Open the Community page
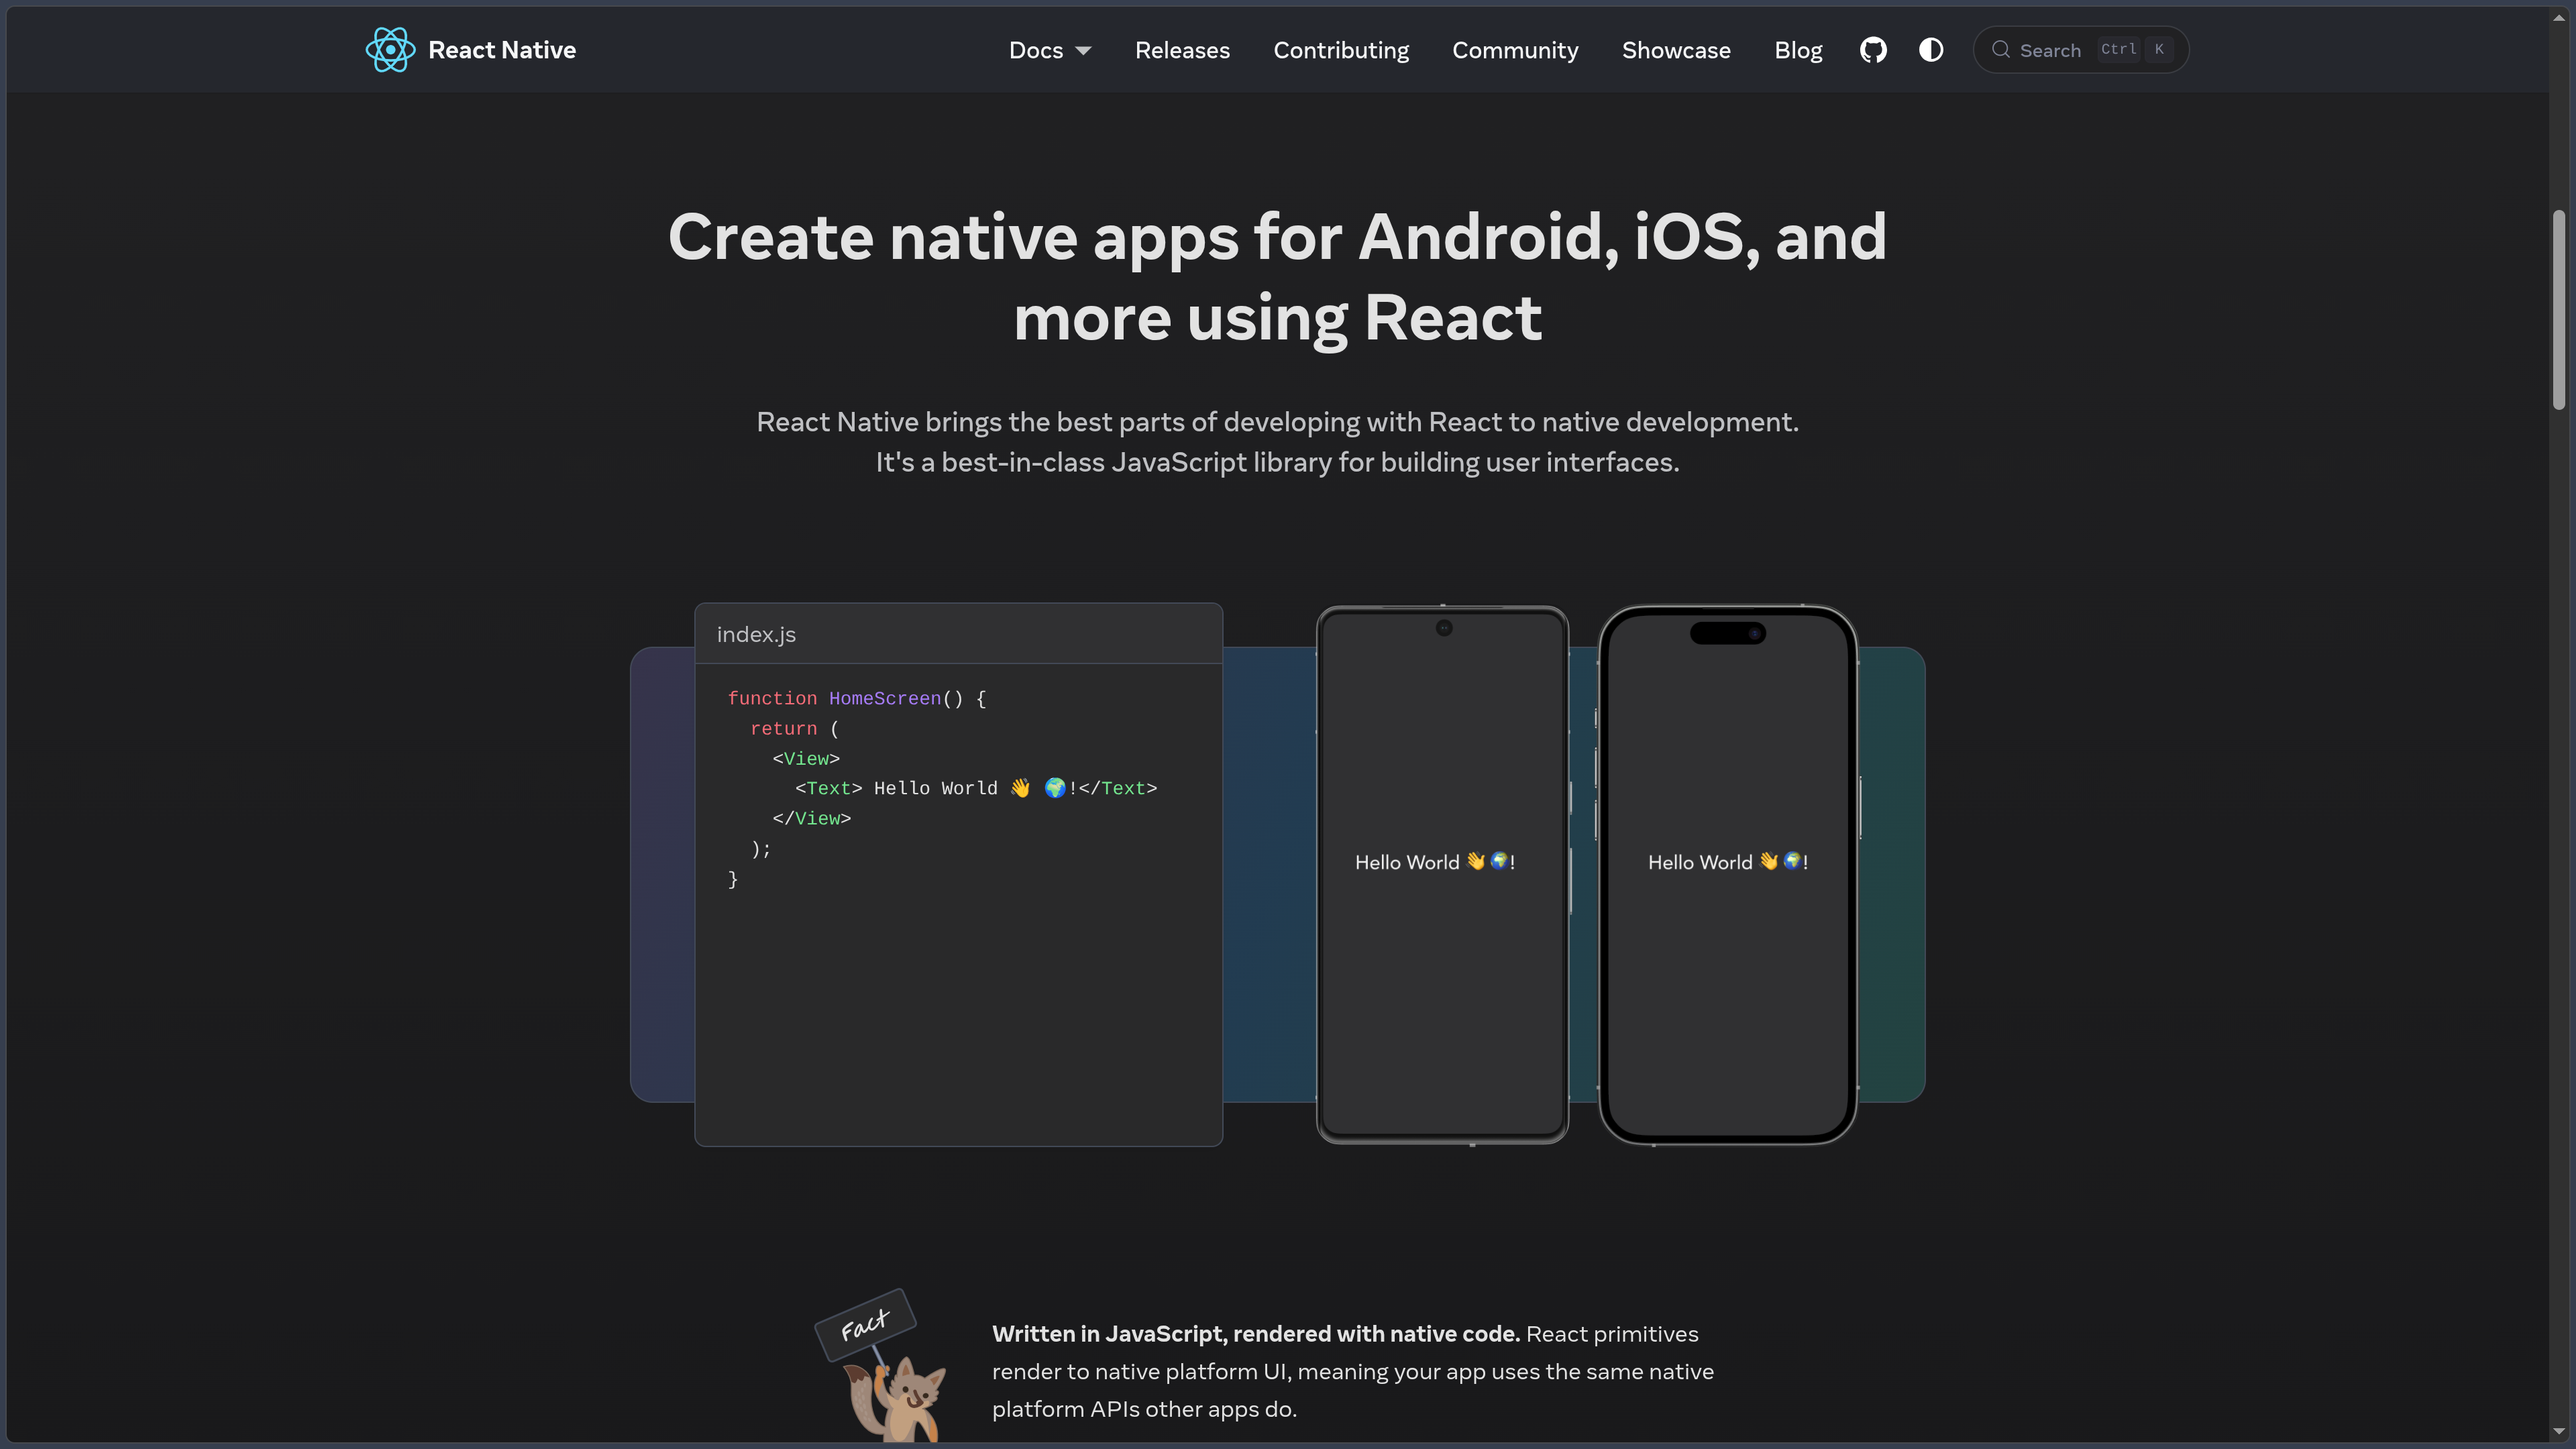 (1515, 50)
